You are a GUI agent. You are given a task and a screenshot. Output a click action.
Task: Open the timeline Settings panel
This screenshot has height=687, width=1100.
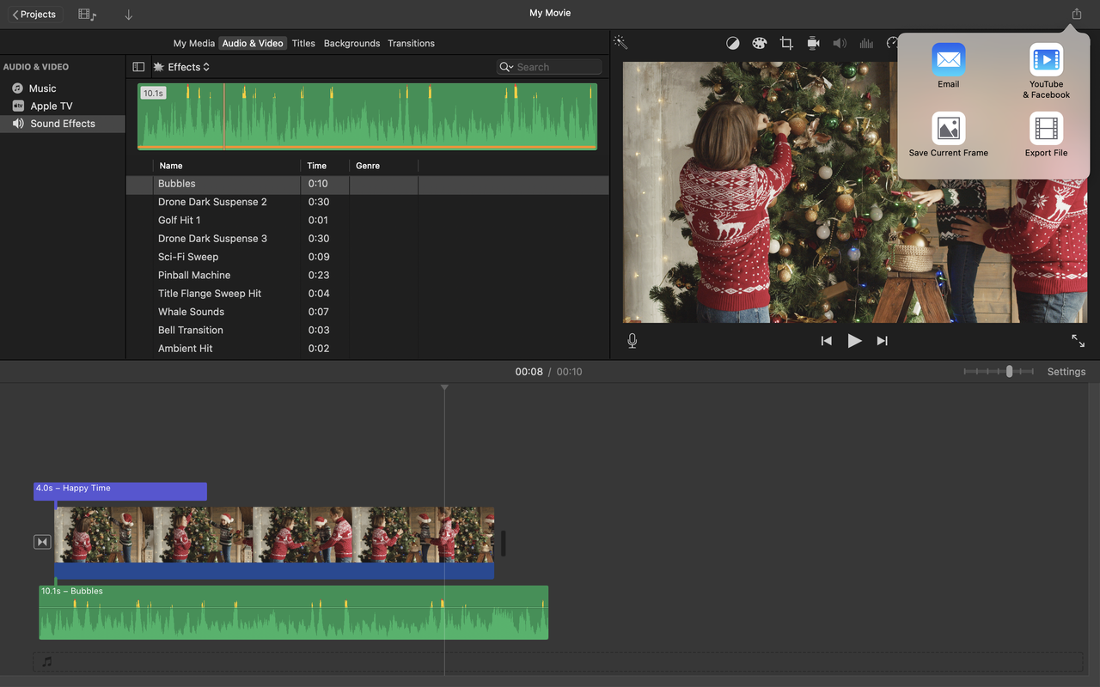(1066, 371)
